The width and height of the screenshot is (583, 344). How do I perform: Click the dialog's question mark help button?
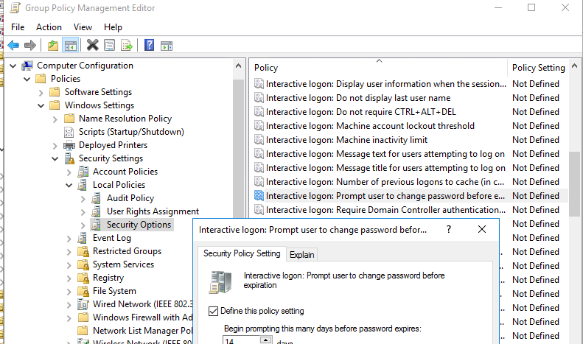point(449,229)
